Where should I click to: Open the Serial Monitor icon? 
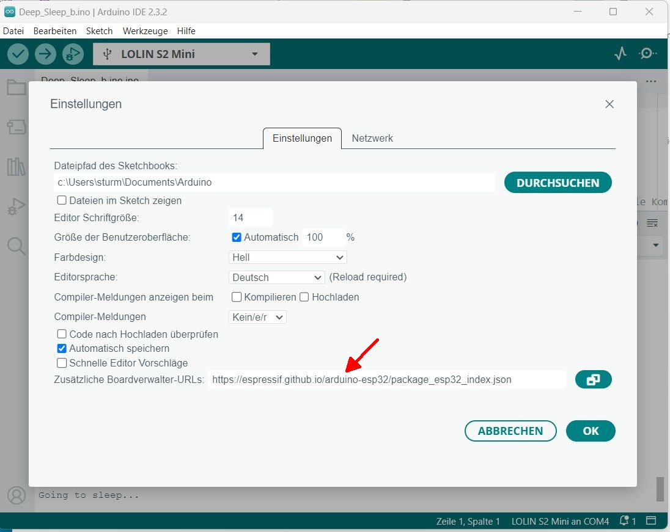pyautogui.click(x=647, y=54)
